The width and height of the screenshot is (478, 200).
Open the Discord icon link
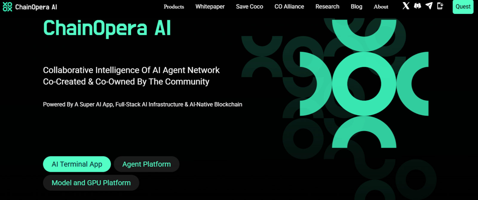pos(417,6)
